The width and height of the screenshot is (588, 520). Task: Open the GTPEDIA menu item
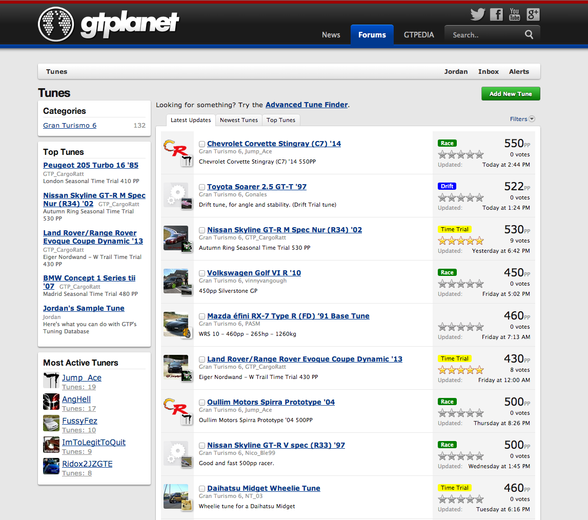click(x=418, y=34)
